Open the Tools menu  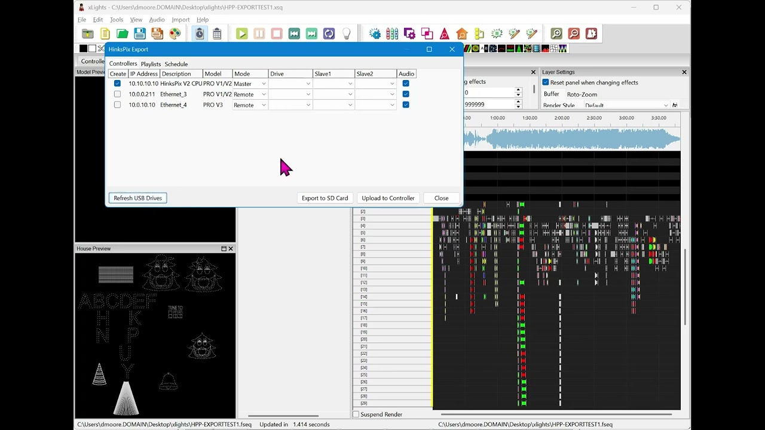click(117, 20)
